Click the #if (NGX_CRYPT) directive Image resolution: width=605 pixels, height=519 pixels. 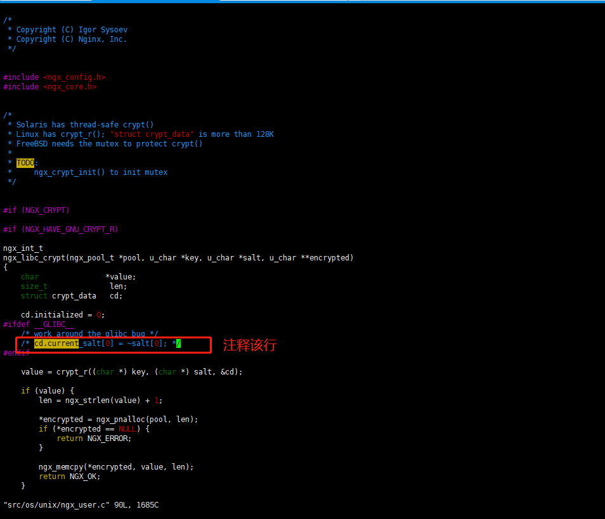click(36, 210)
